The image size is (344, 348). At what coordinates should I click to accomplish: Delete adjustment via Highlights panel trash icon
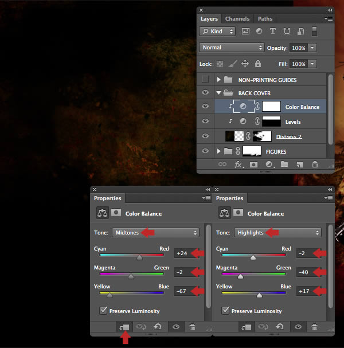coord(314,327)
